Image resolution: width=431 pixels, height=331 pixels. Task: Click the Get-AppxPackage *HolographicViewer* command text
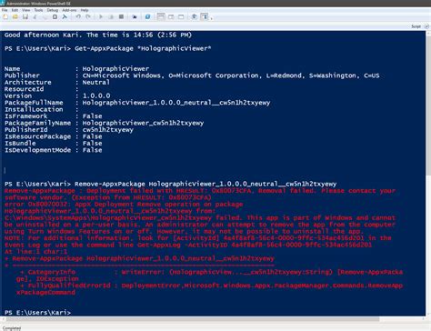[x=143, y=48]
